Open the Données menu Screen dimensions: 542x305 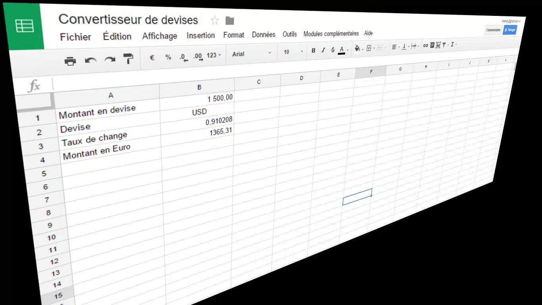coord(263,35)
